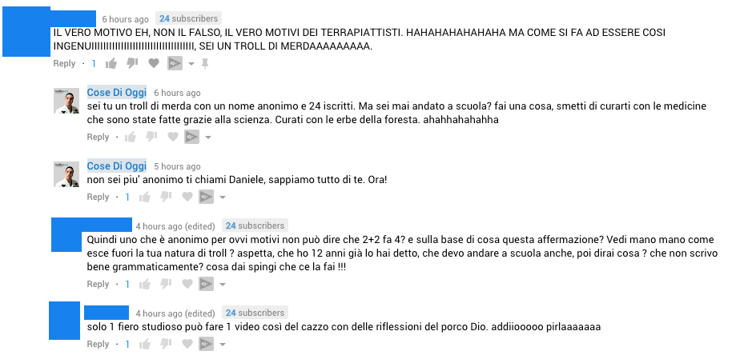Image resolution: width=748 pixels, height=363 pixels.
Task: Click the 24 subscribers badge on the top comment
Action: [188, 18]
